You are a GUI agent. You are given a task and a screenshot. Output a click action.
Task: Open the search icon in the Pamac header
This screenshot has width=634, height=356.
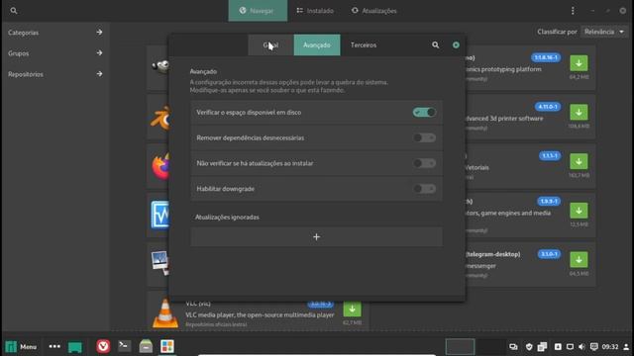[14, 11]
